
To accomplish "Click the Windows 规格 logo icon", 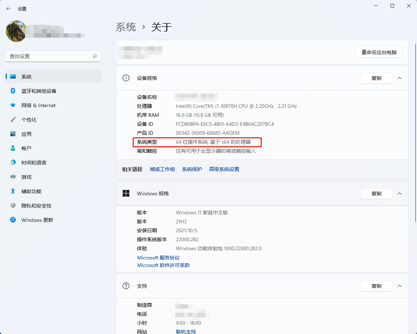I will [126, 193].
